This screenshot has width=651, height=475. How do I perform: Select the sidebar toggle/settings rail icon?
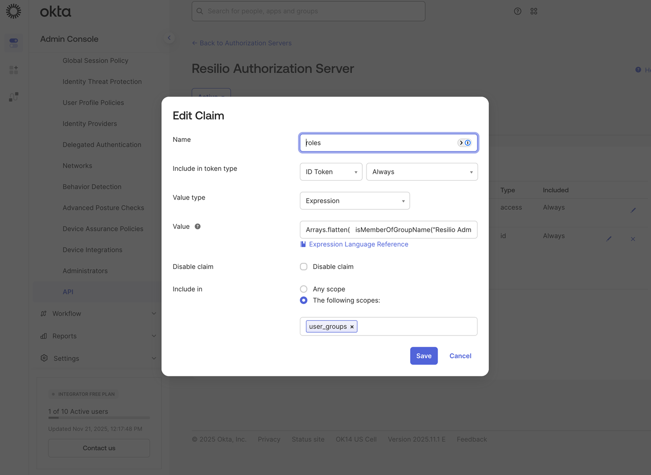(x=13, y=42)
